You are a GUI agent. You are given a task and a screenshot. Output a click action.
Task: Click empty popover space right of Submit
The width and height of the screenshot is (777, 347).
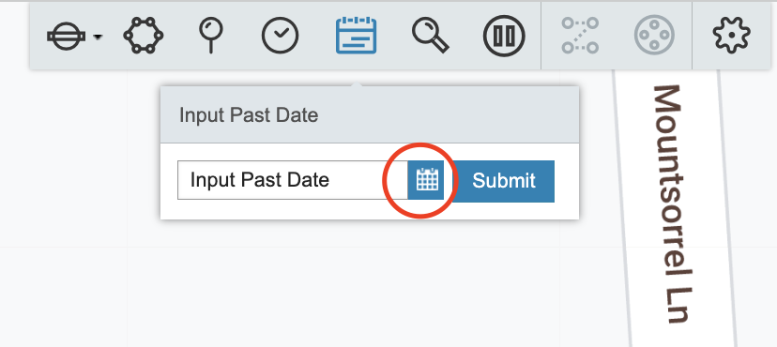(567, 181)
